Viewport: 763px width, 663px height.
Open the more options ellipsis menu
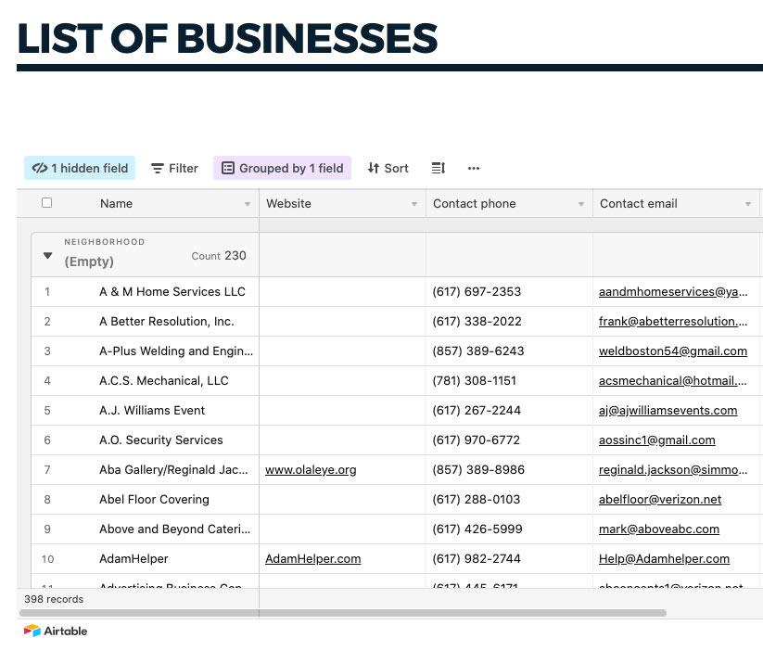coord(474,168)
